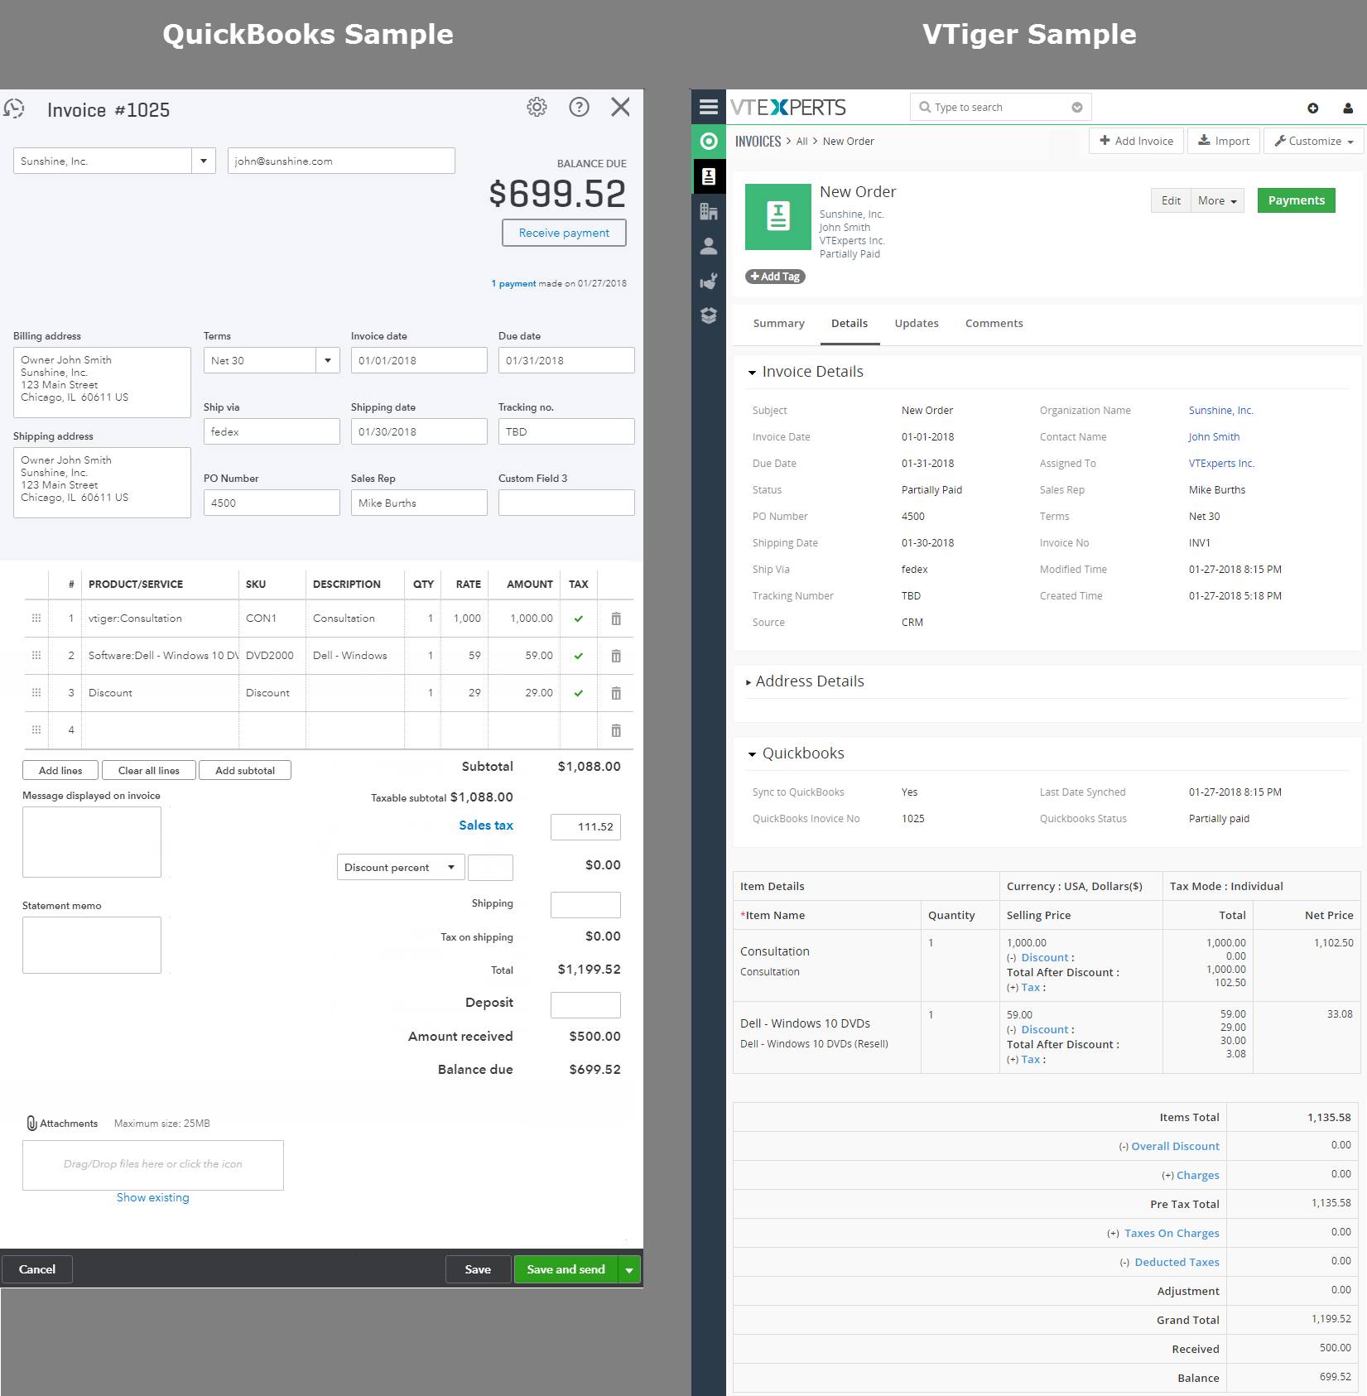Click Add subtotal button

tap(245, 770)
